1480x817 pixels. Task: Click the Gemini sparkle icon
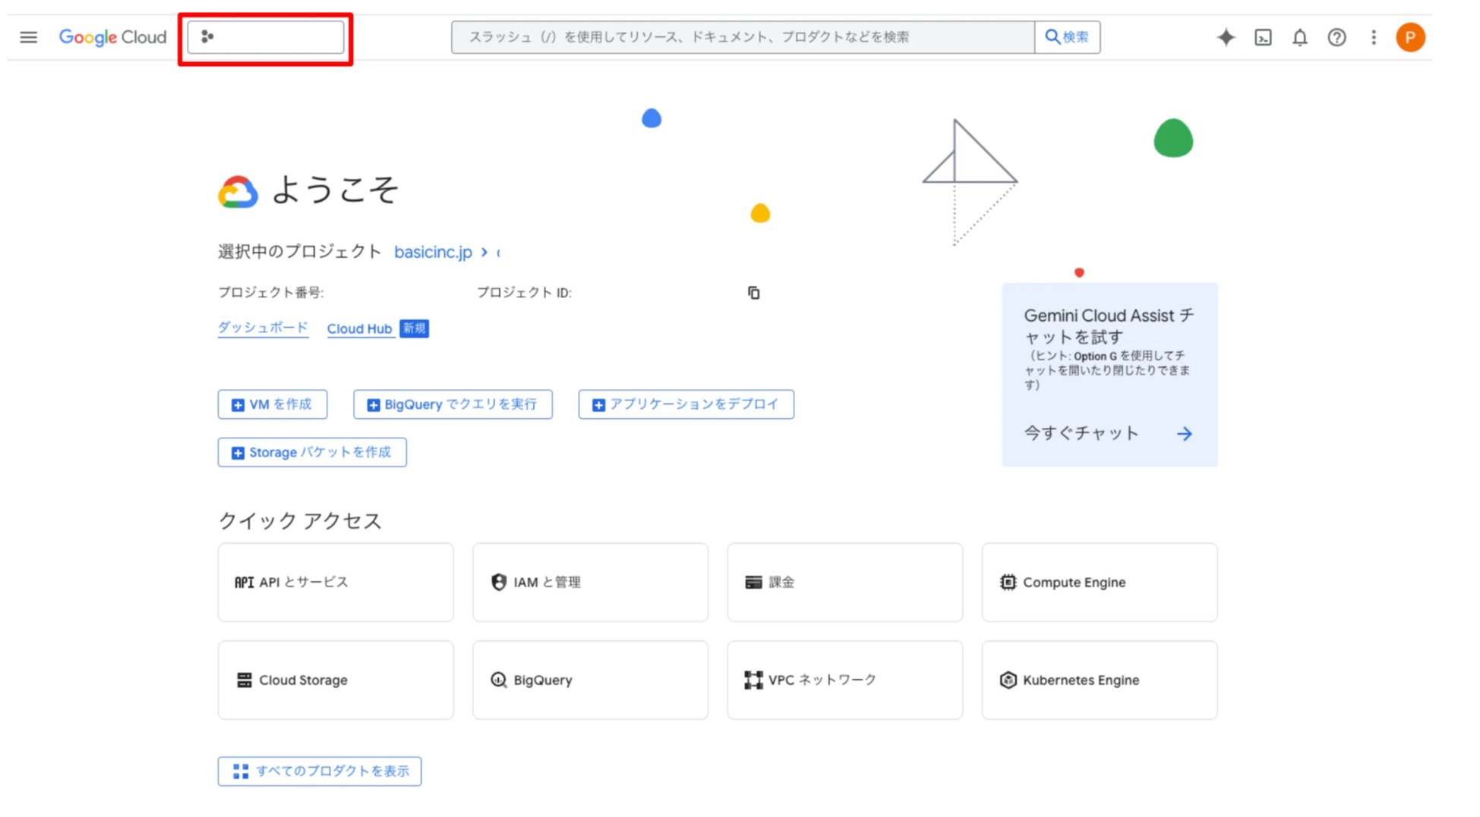tap(1226, 37)
